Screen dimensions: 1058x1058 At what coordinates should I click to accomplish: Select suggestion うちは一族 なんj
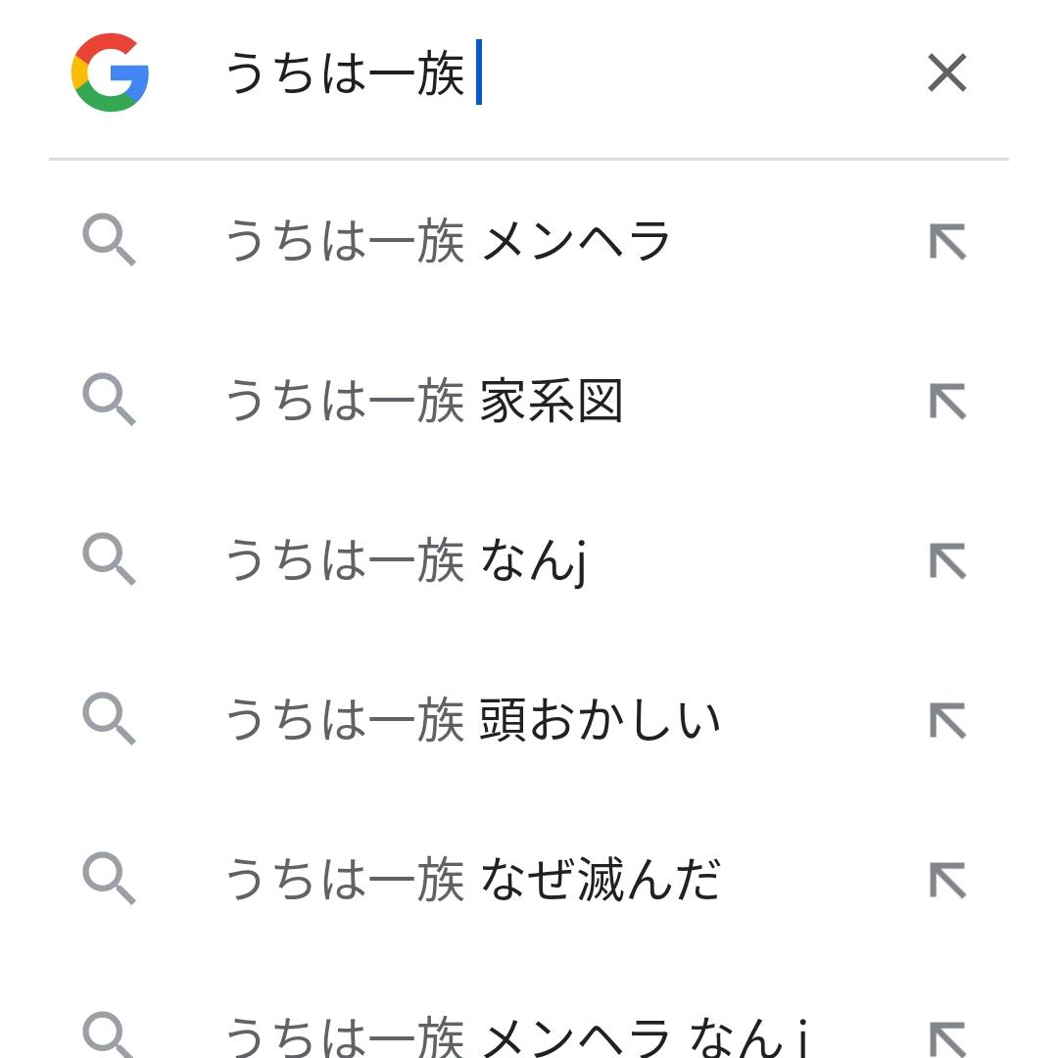pyautogui.click(x=406, y=560)
